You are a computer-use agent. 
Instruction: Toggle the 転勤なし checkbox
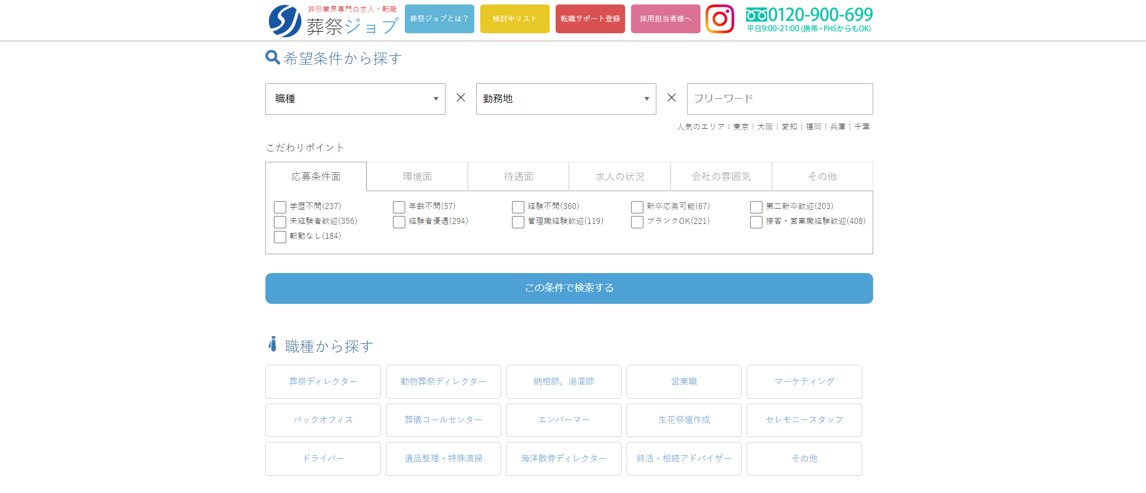(280, 237)
